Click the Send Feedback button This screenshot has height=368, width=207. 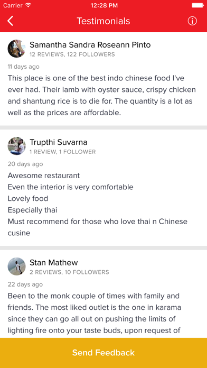click(103, 353)
